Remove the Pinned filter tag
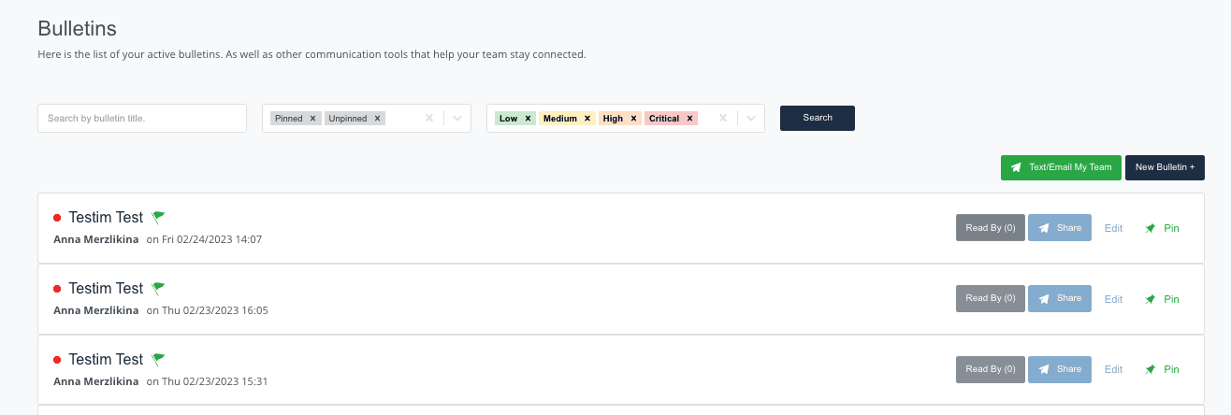Image resolution: width=1231 pixels, height=415 pixels. [313, 119]
